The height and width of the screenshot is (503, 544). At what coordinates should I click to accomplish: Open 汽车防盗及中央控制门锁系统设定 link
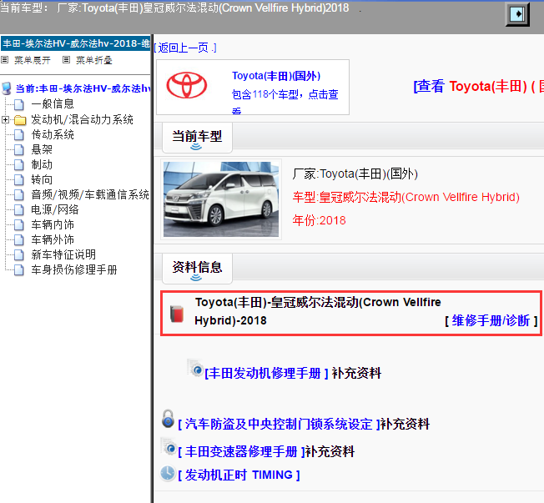279,424
